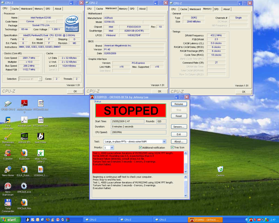Image resolution: width=279 pixels, height=223 pixels.
Task: Launch WinRAR from the quick launch bar
Action: 68,220
